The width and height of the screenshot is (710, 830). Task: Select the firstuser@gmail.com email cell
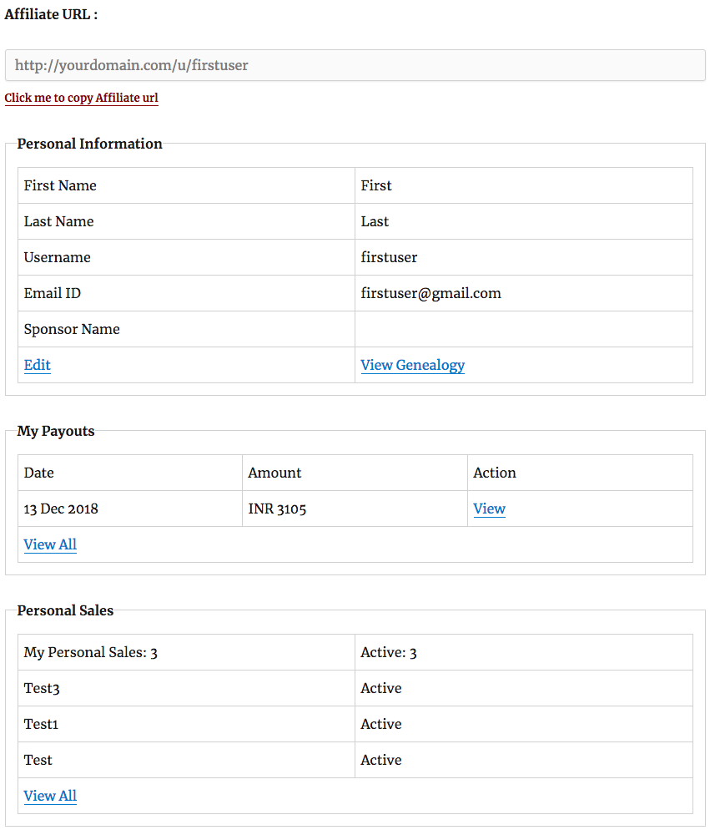[524, 293]
